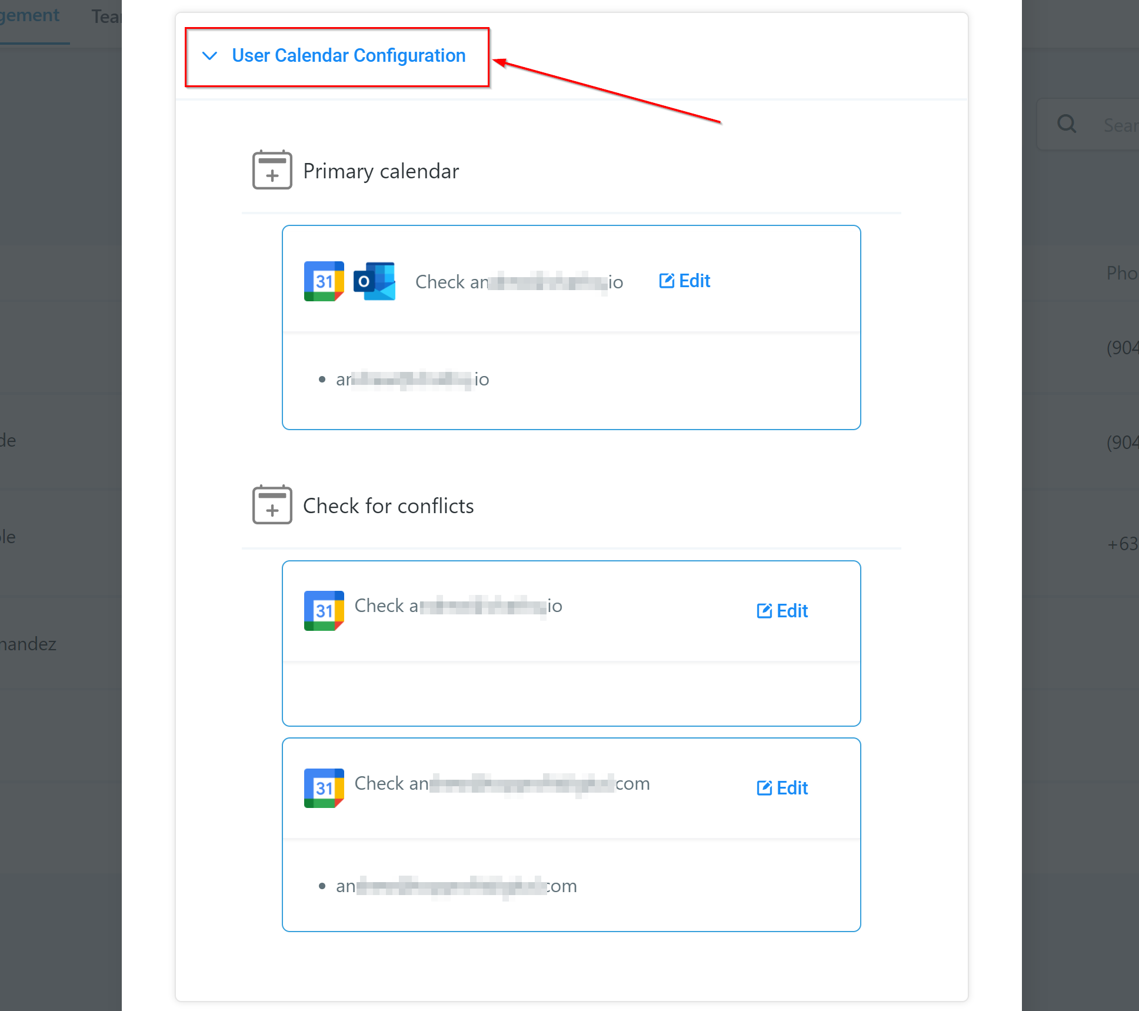Click pencil icon beside primary calendar Edit
Viewport: 1139px width, 1011px height.
(667, 281)
